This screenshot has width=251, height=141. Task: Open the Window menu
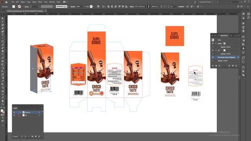pos(52,2)
